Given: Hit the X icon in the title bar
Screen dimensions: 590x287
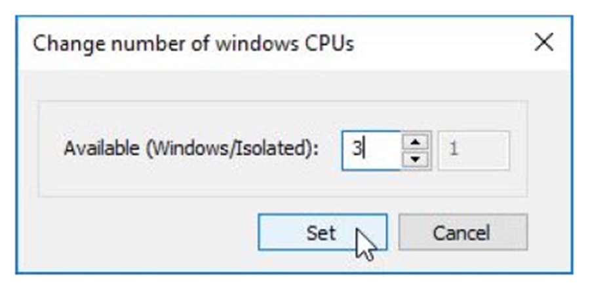Looking at the screenshot, I should (x=544, y=44).
